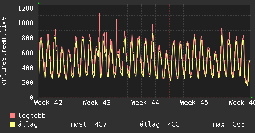Click the pink legtöbb legend color swatch
The height and width of the screenshot is (133, 255).
pyautogui.click(x=12, y=115)
